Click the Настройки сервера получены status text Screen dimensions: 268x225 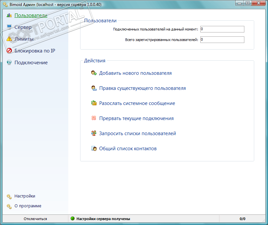tap(103, 219)
